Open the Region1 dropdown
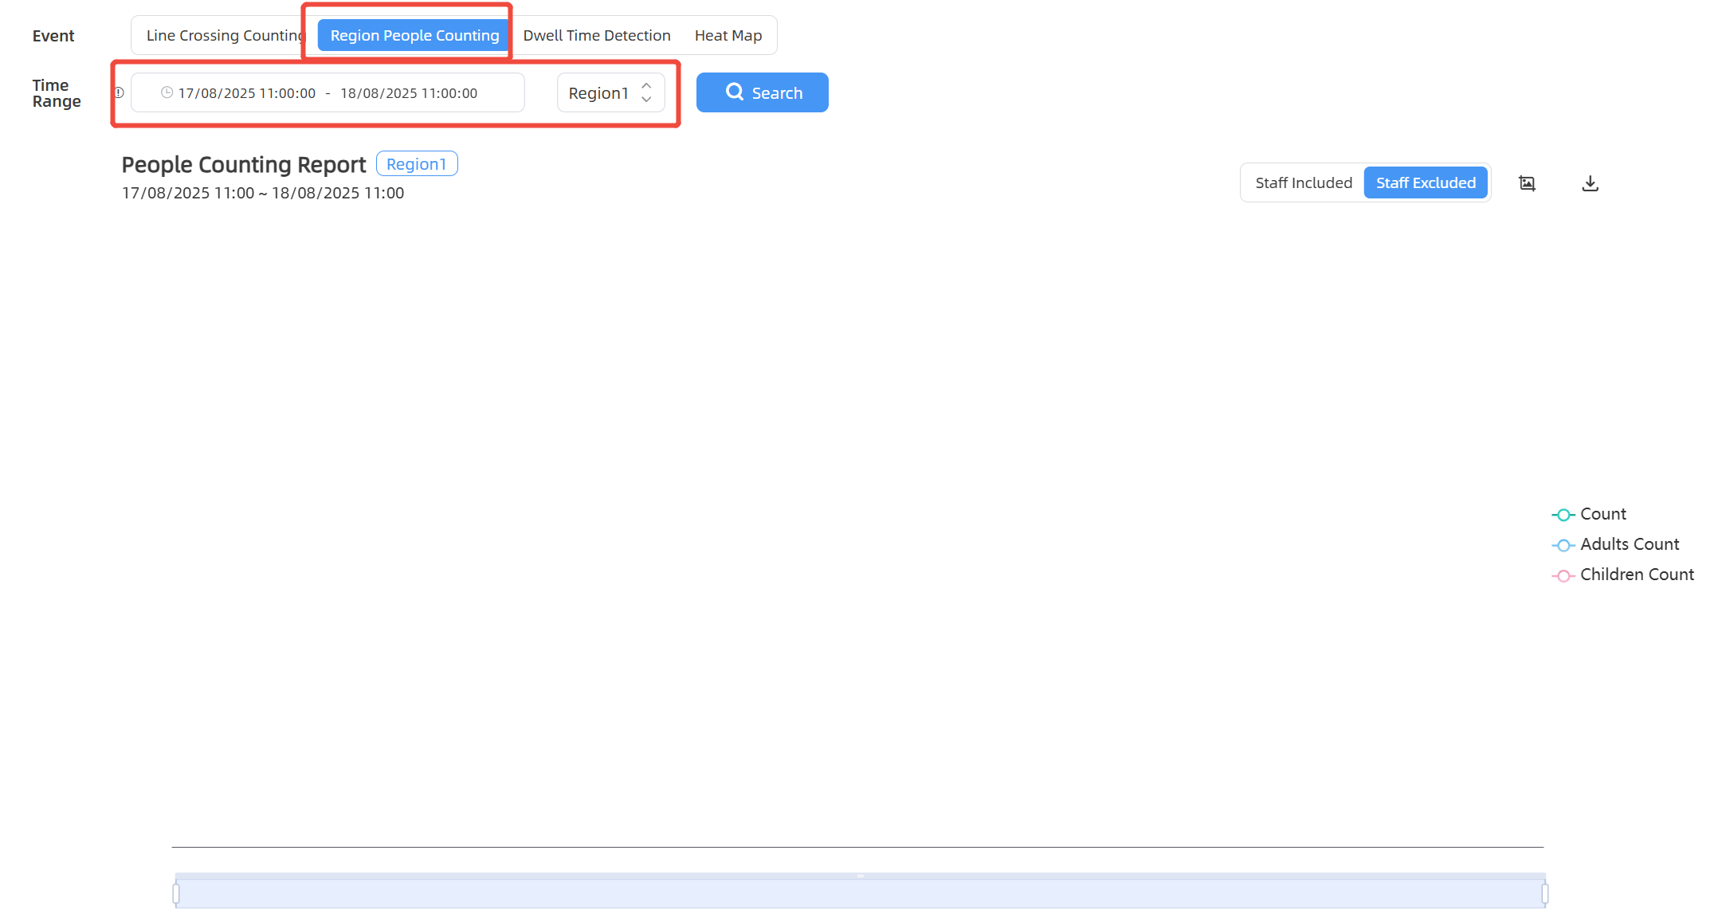 (599, 93)
